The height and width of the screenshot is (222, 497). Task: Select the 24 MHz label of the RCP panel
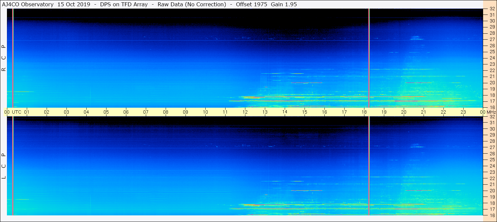492,58
